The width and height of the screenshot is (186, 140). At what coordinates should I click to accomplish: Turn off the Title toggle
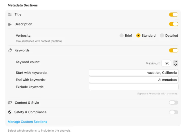tap(174, 15)
